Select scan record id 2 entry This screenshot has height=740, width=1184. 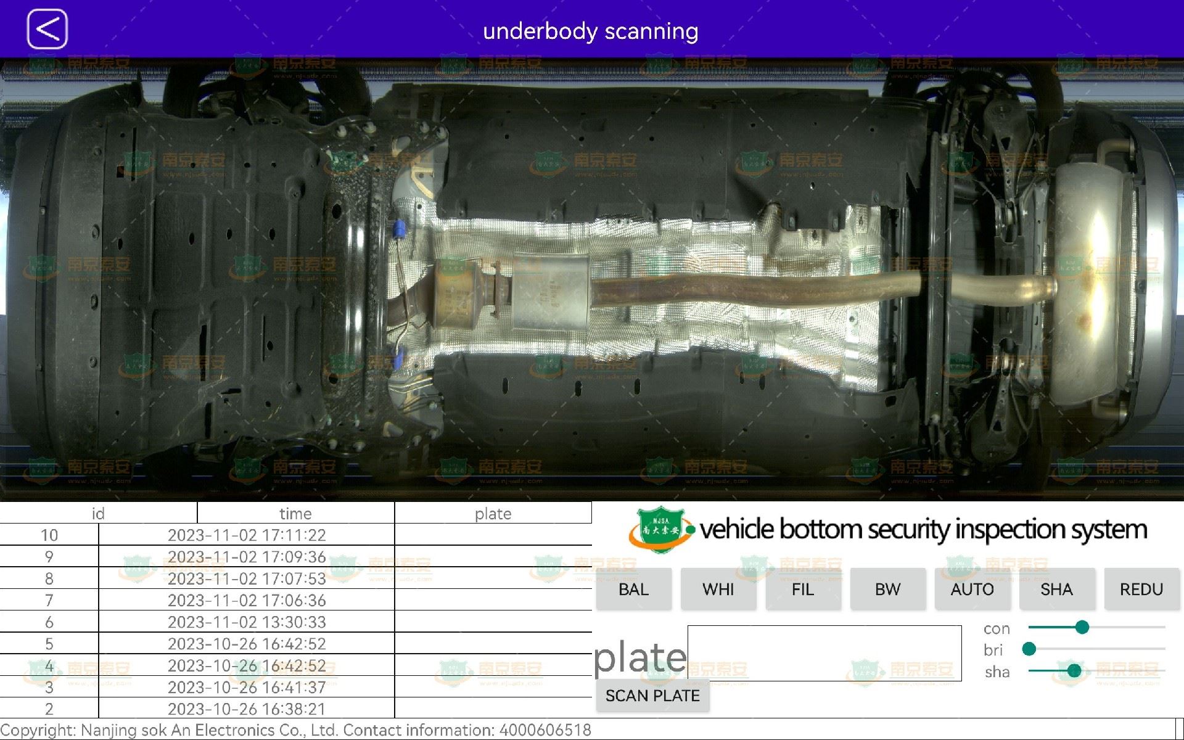pos(296,709)
